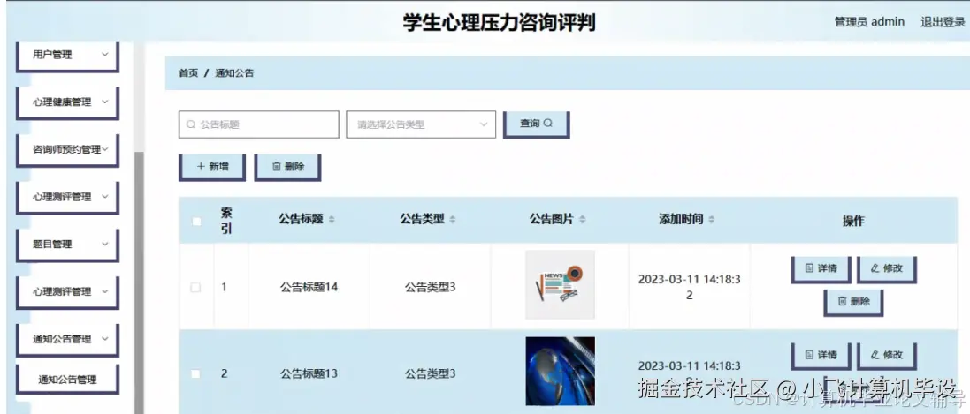Click the 索引 column header
Image resolution: width=970 pixels, height=414 pixels.
tap(226, 221)
